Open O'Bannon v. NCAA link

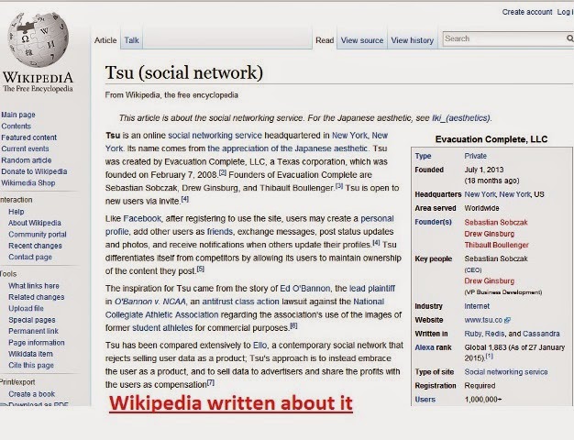point(150,302)
